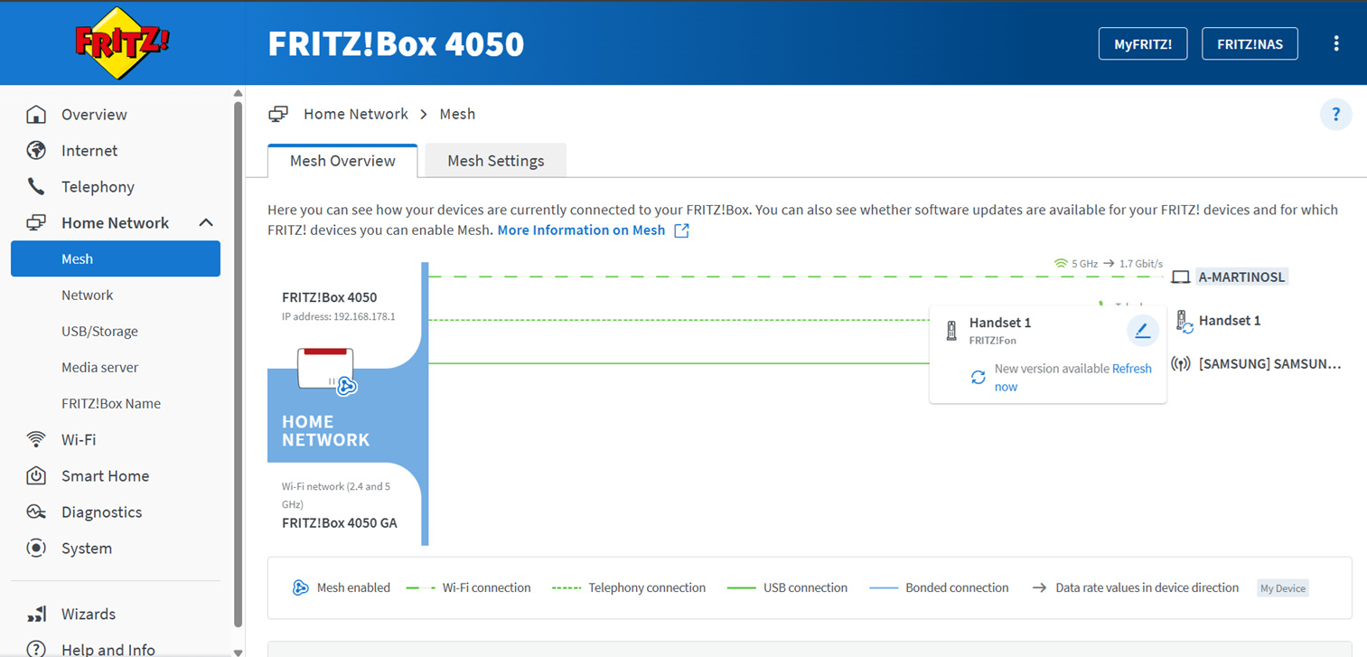Click the update refresh icon in popup
The width and height of the screenshot is (1367, 657).
coord(978,377)
